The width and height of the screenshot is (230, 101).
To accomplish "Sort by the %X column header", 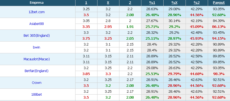I will pyautogui.click(x=174, y=3).
